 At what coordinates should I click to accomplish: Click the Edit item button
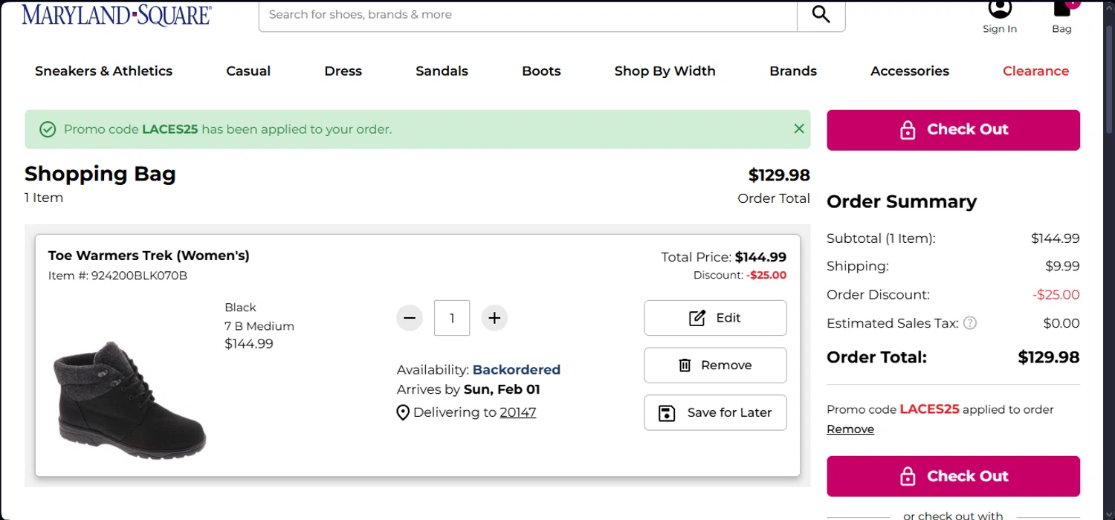(x=715, y=318)
